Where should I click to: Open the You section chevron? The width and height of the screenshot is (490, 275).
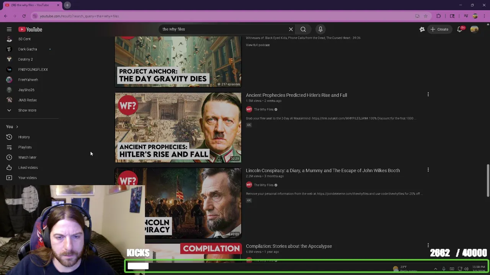point(17,127)
